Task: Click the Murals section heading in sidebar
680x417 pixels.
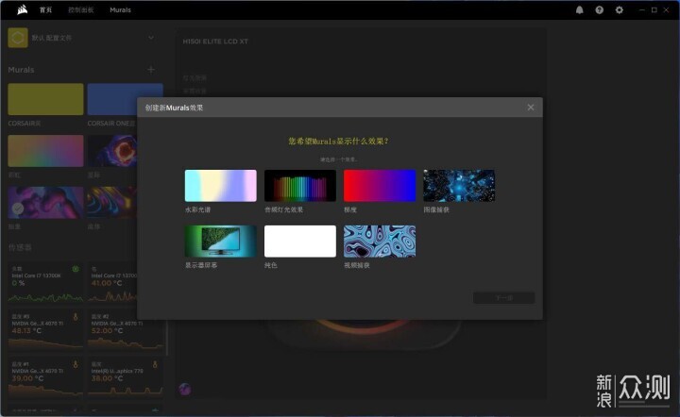Action: (x=21, y=70)
